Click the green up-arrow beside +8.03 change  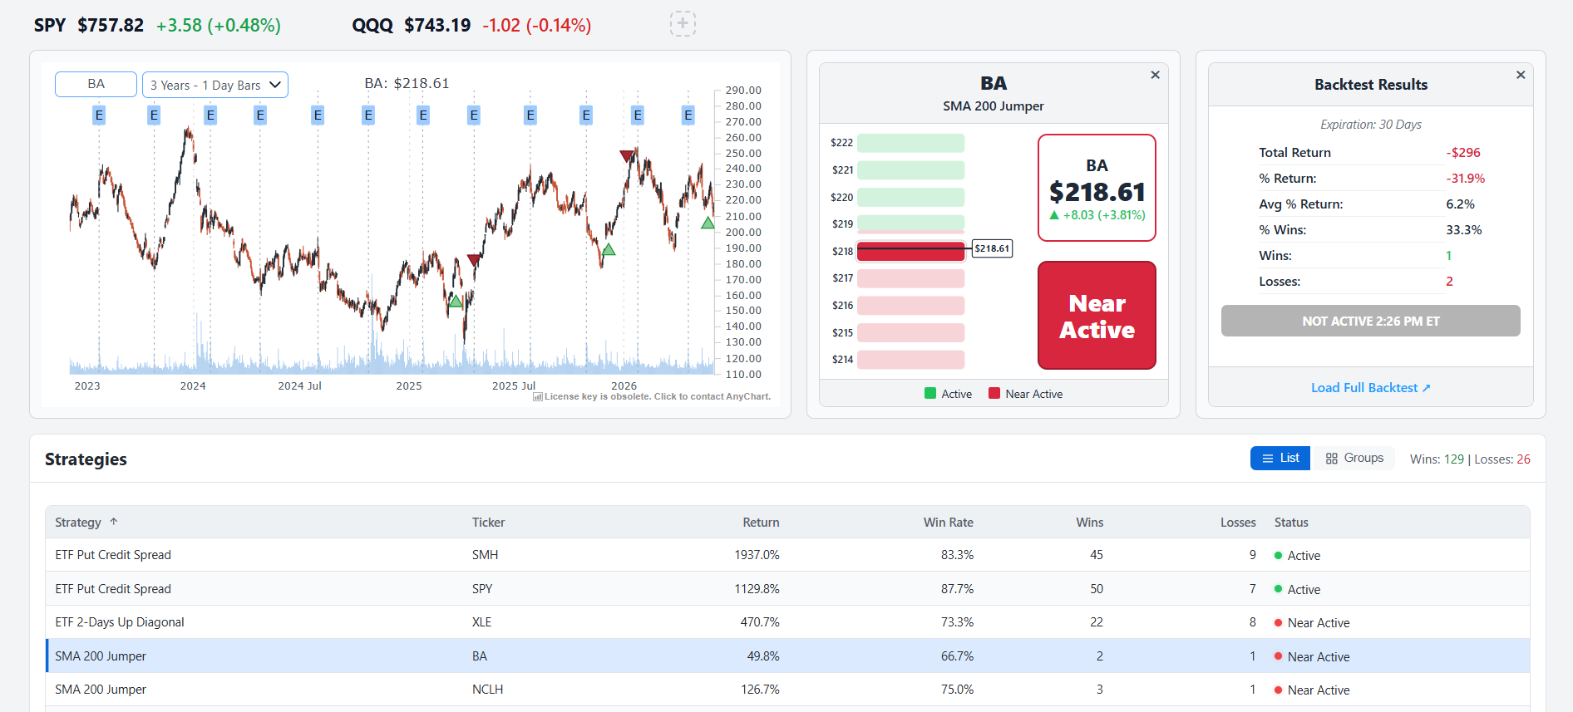click(x=1054, y=215)
